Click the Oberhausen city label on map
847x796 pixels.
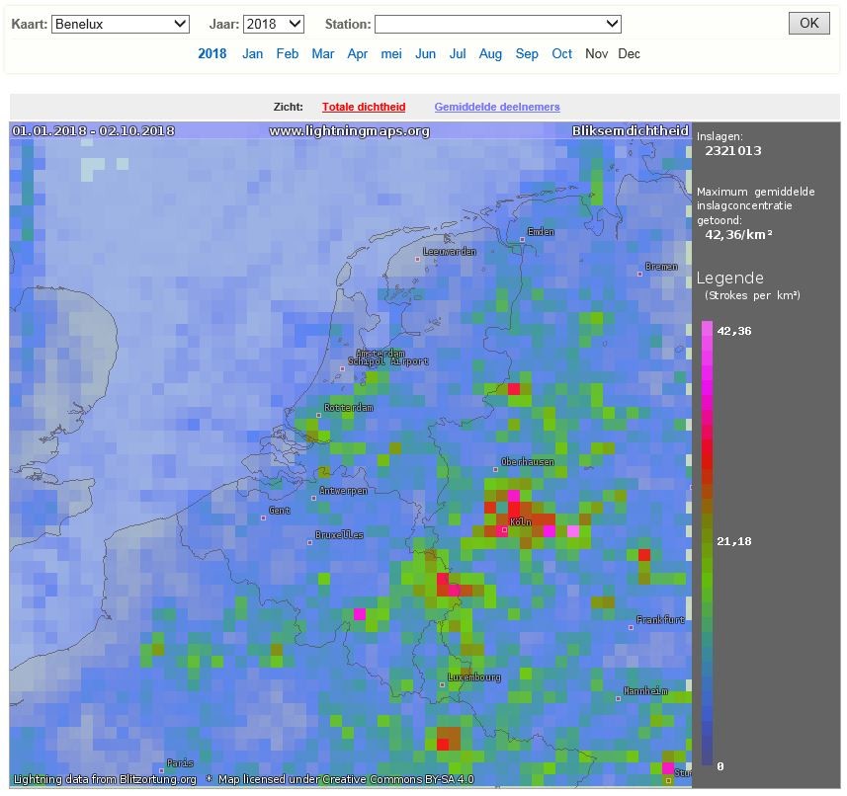528,462
